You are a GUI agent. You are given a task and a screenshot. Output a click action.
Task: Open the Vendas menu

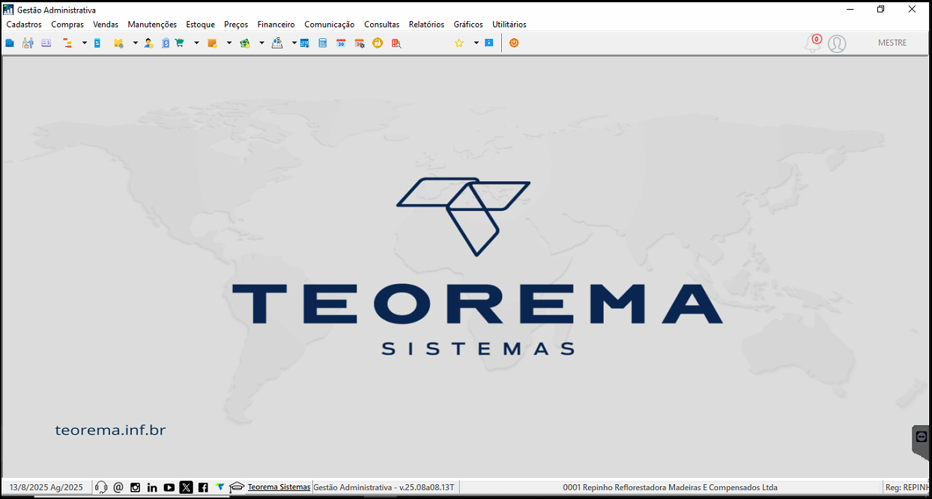(x=106, y=25)
